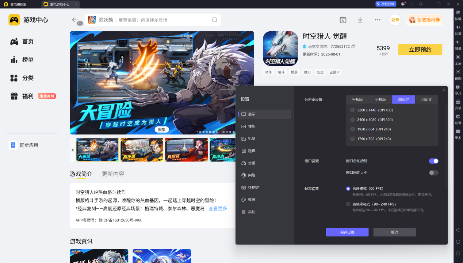Go to 首页 in game center
Viewport: 463px width, 263px height.
(x=22, y=42)
